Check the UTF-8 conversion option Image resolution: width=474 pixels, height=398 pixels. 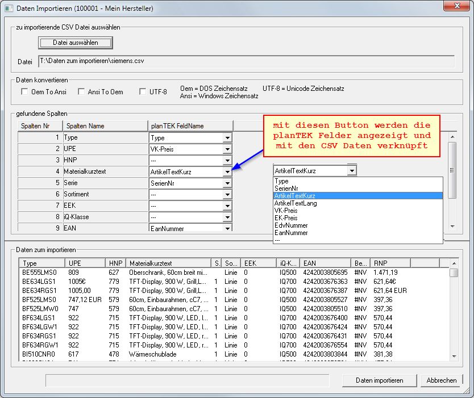[143, 92]
